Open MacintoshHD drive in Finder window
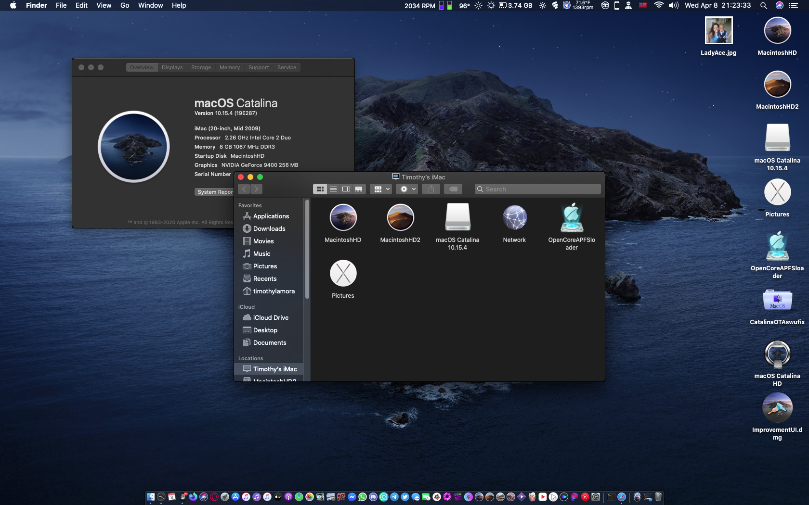Viewport: 809px width, 505px height. (x=343, y=217)
